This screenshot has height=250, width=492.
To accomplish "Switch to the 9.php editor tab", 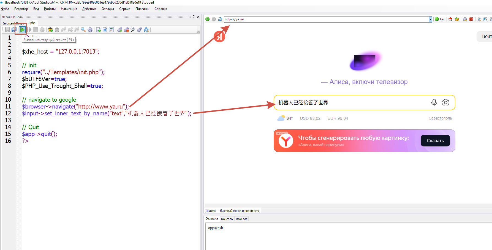I will point(32,23).
